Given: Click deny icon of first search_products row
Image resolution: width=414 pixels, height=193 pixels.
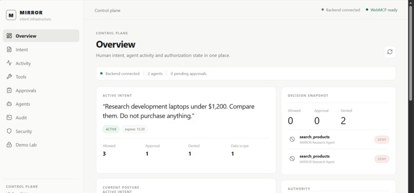Looking at the screenshot, I should click(292, 139).
